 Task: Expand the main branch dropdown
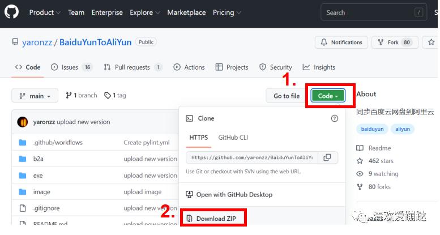[35, 96]
